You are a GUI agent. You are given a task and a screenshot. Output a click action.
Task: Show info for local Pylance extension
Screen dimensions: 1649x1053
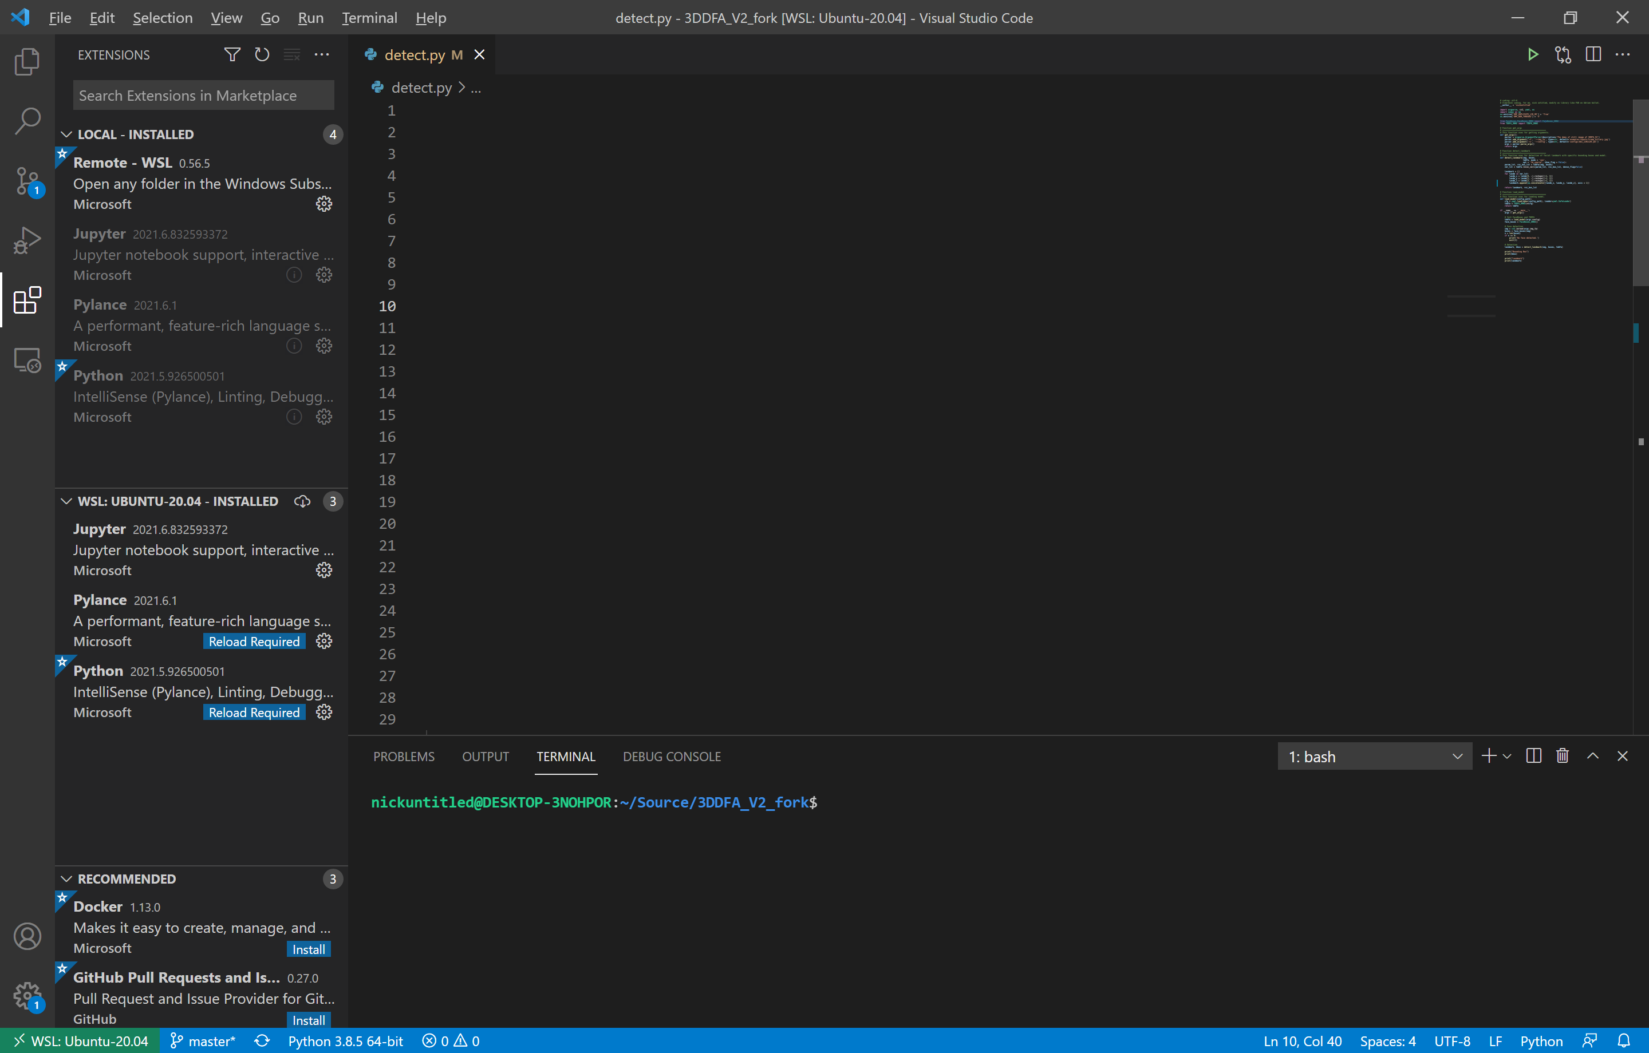click(294, 346)
